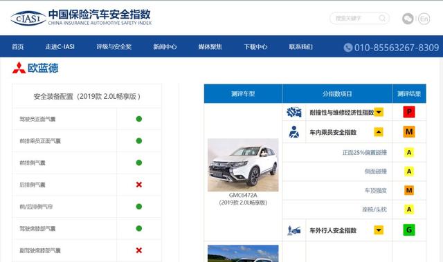The height and width of the screenshot is (262, 443).
Task: Click the 前/后排侧气帘 row label
Action: 36,207
